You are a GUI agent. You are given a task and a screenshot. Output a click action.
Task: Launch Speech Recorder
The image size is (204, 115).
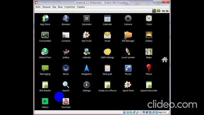point(149,86)
